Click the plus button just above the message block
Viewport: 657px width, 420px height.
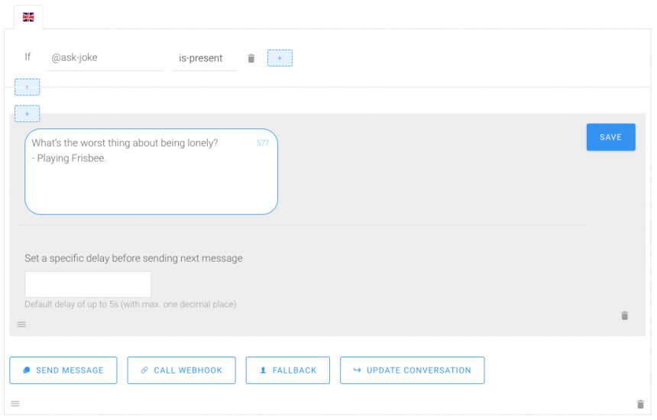click(27, 114)
